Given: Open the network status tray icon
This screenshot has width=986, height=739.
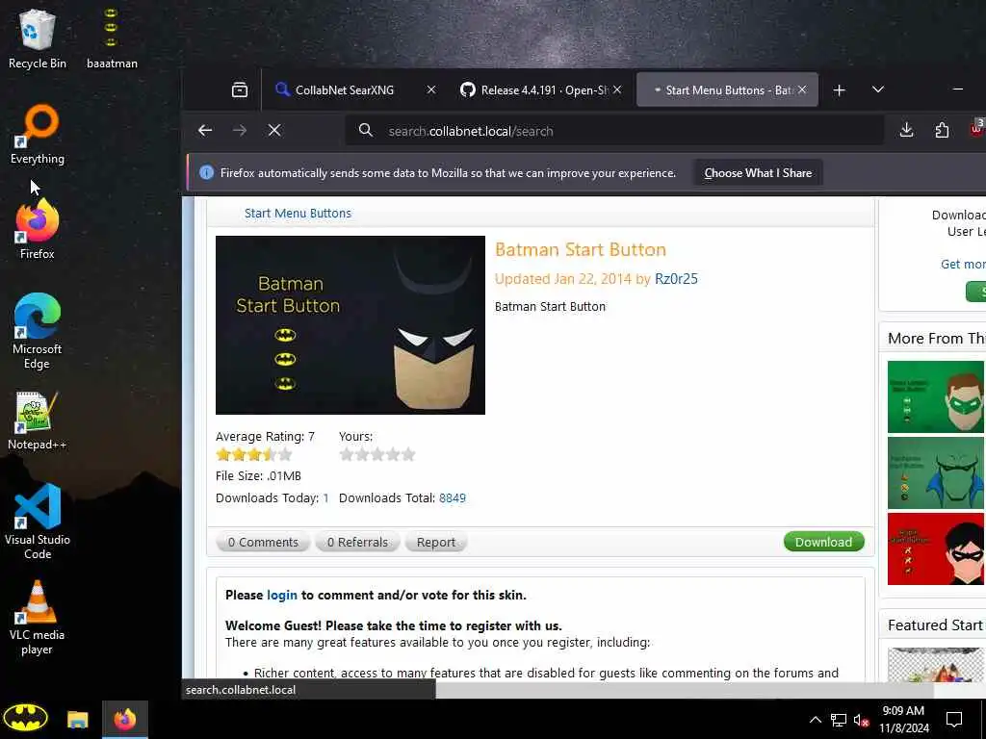Looking at the screenshot, I should pos(839,720).
